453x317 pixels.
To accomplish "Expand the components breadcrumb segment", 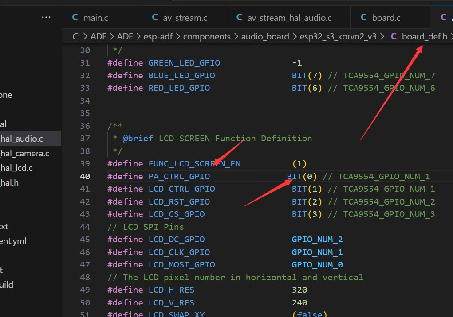I will (x=207, y=36).
